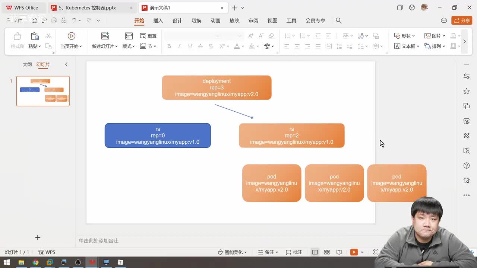Open the font size combo box
The width and height of the screenshot is (477, 268).
(x=232, y=36)
